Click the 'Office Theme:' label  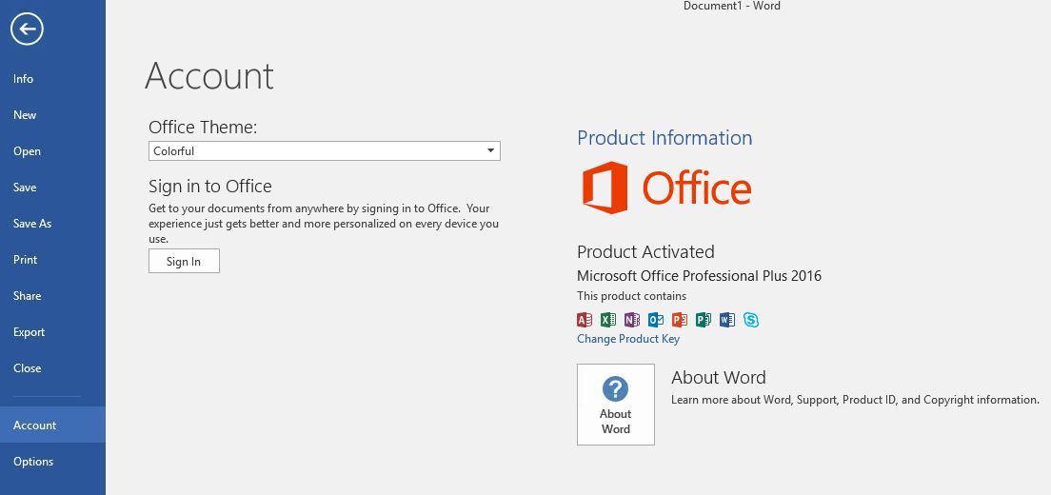[203, 128]
